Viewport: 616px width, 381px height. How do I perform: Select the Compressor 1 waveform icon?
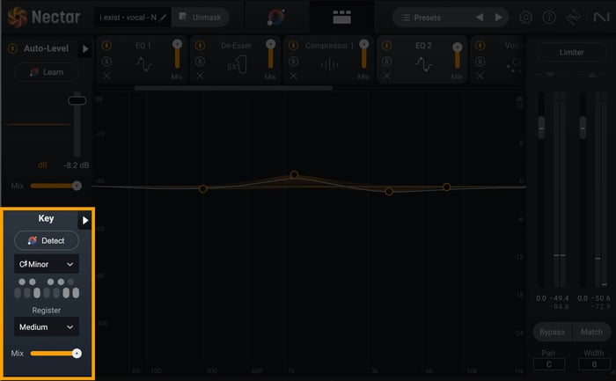(329, 64)
